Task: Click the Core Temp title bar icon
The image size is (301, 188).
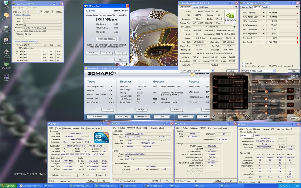Action: [x=14, y=4]
